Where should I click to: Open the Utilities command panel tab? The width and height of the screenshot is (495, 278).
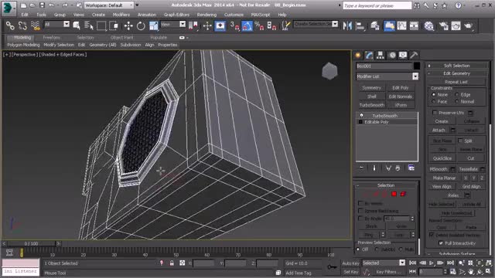pos(414,55)
